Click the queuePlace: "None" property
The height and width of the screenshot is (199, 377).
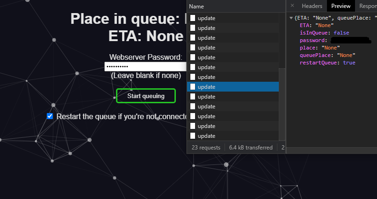point(327,55)
